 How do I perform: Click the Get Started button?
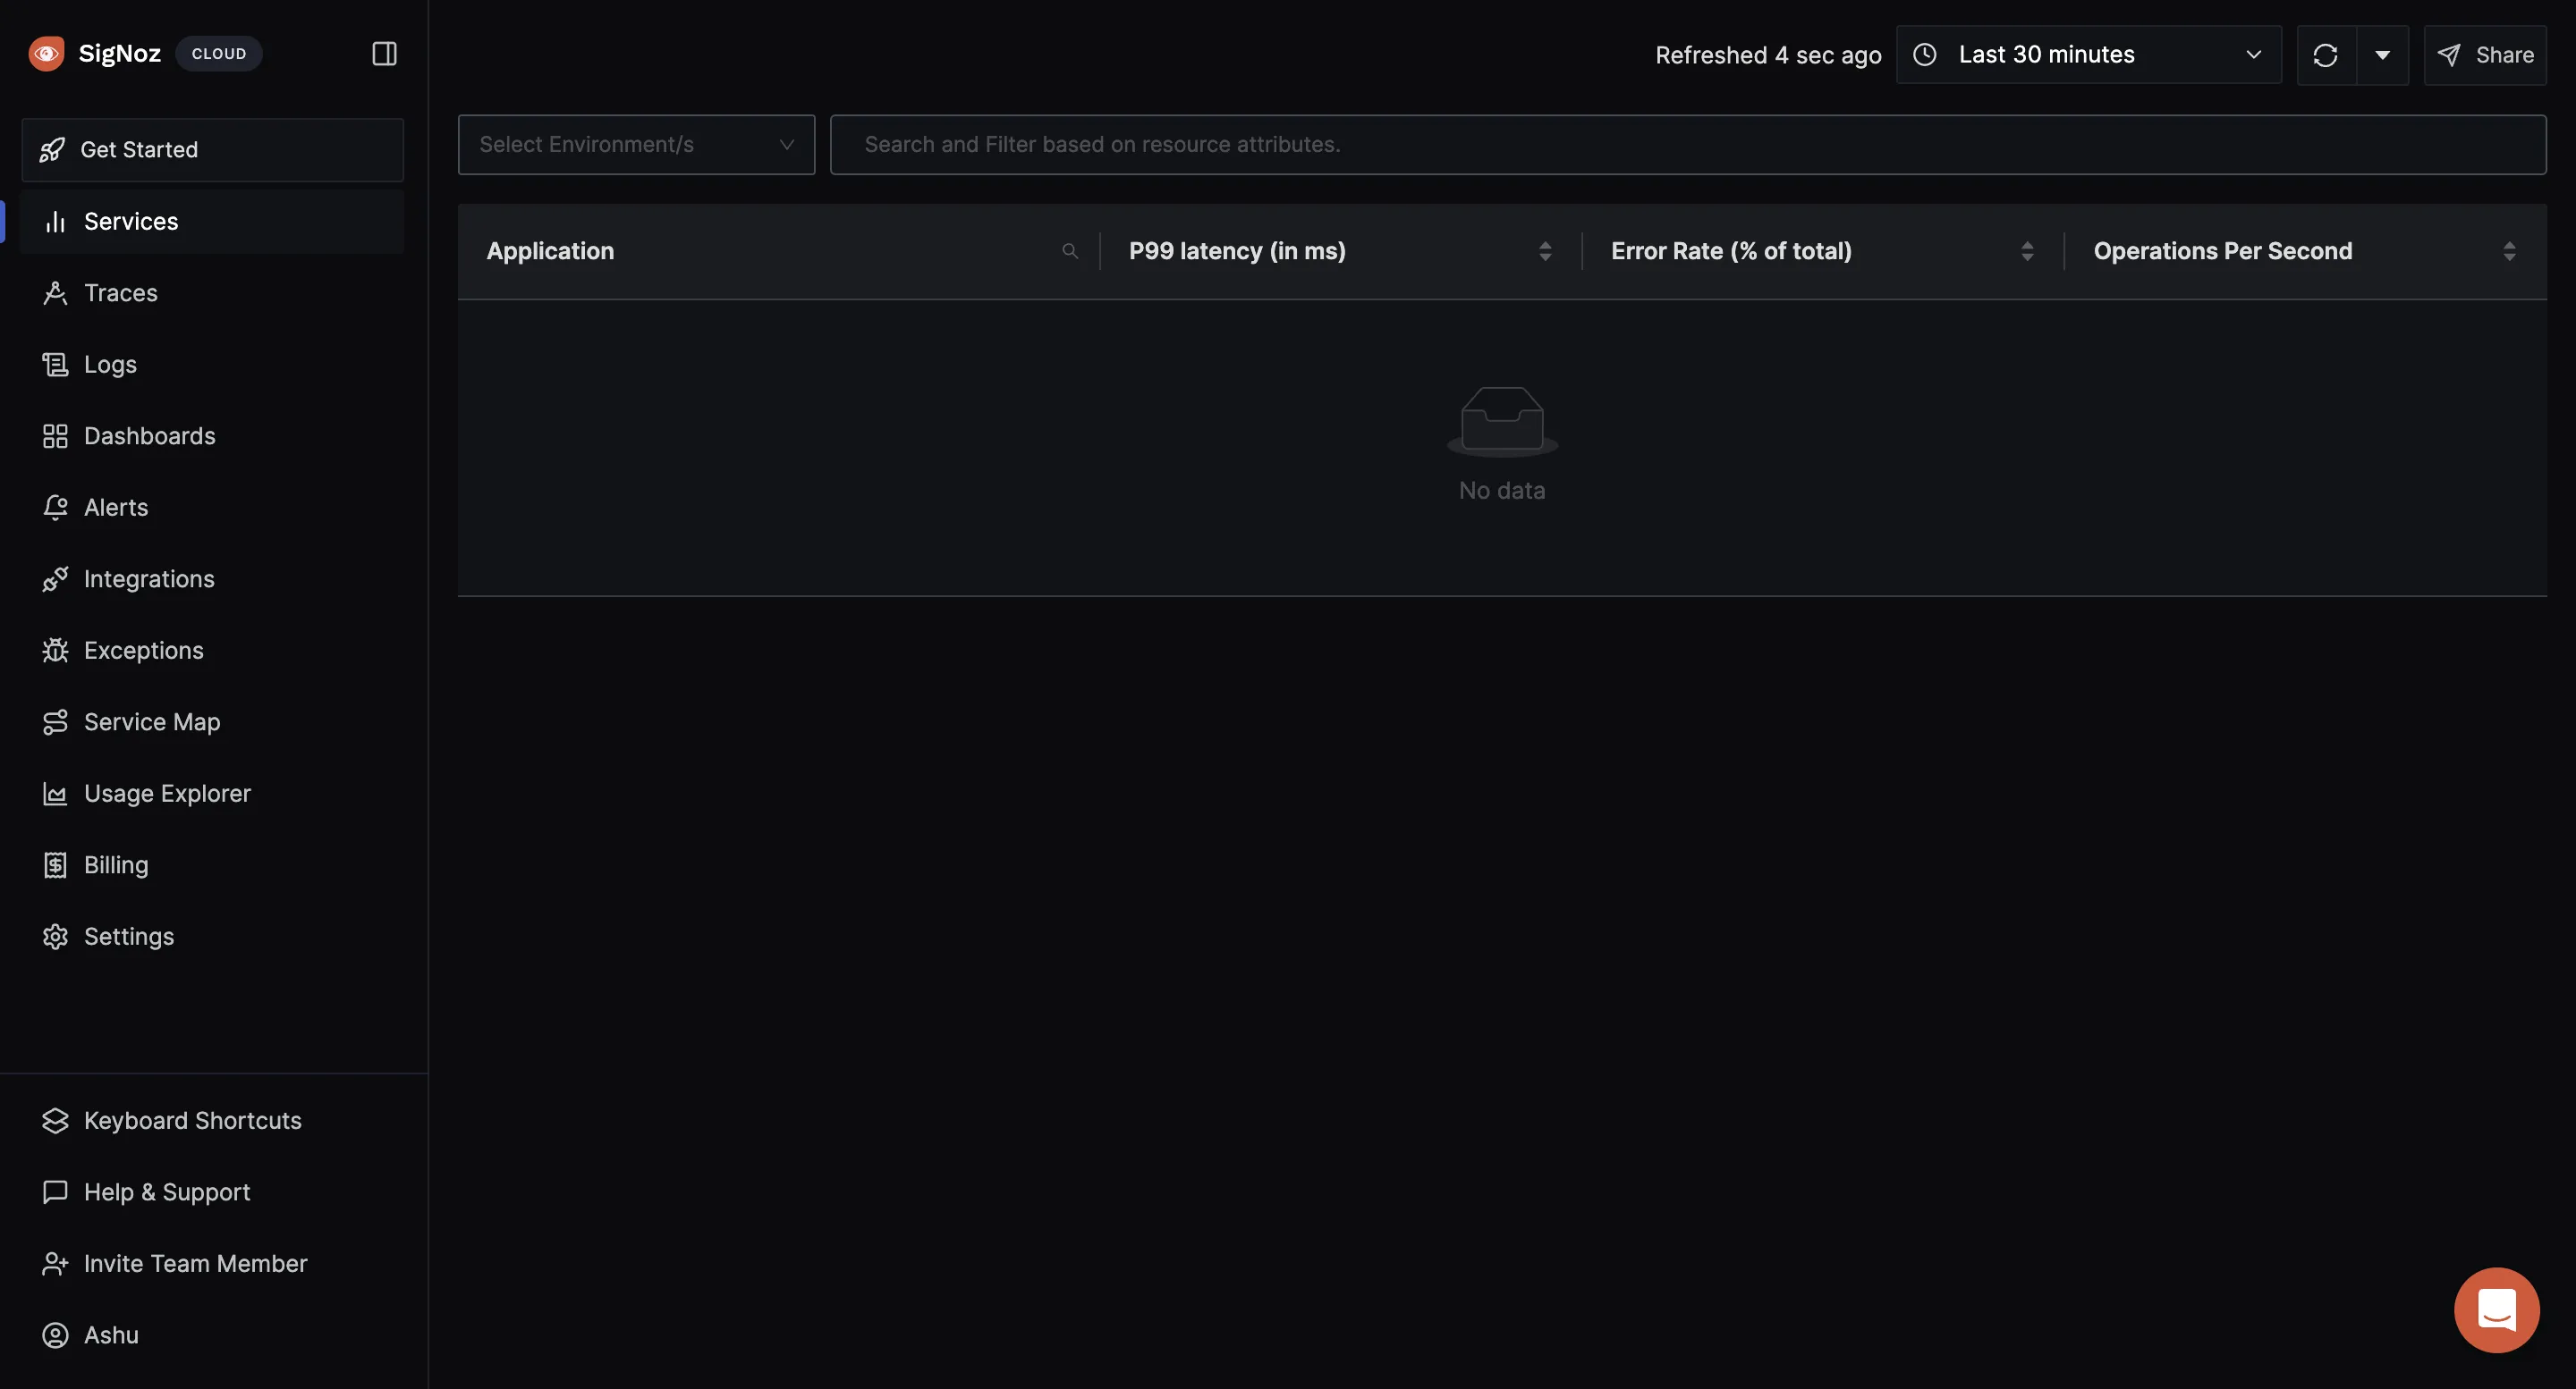(x=212, y=150)
